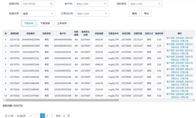Screen dimensions: 196x118
Task: Open 还款计划 link for msgId_781 row
Action: point(189,57)
